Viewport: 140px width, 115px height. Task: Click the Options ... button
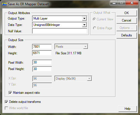[x=126, y=28]
